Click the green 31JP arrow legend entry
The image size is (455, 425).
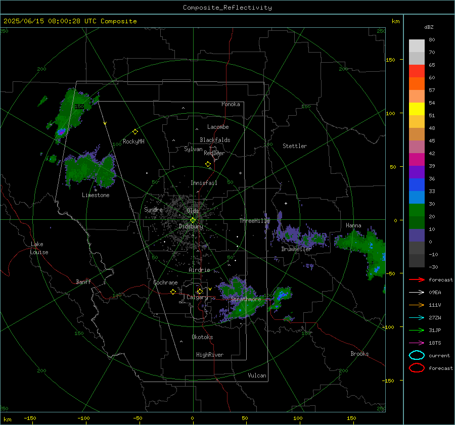pyautogui.click(x=417, y=330)
